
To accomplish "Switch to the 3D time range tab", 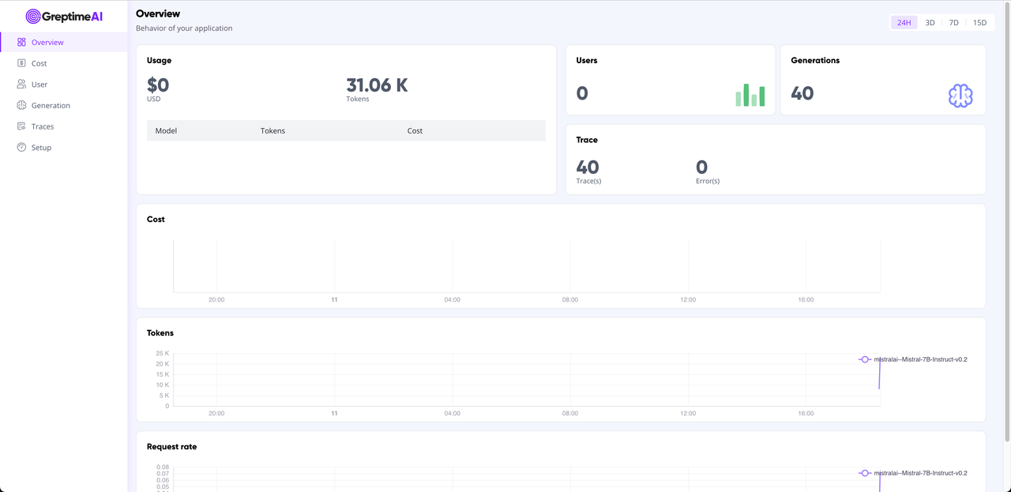I will tap(930, 22).
